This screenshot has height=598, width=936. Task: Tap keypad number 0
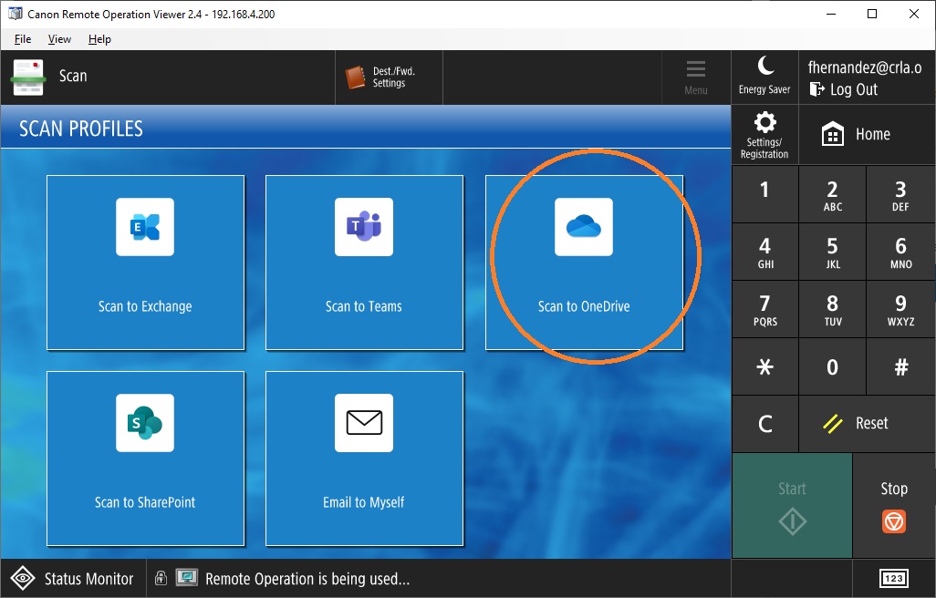[832, 366]
